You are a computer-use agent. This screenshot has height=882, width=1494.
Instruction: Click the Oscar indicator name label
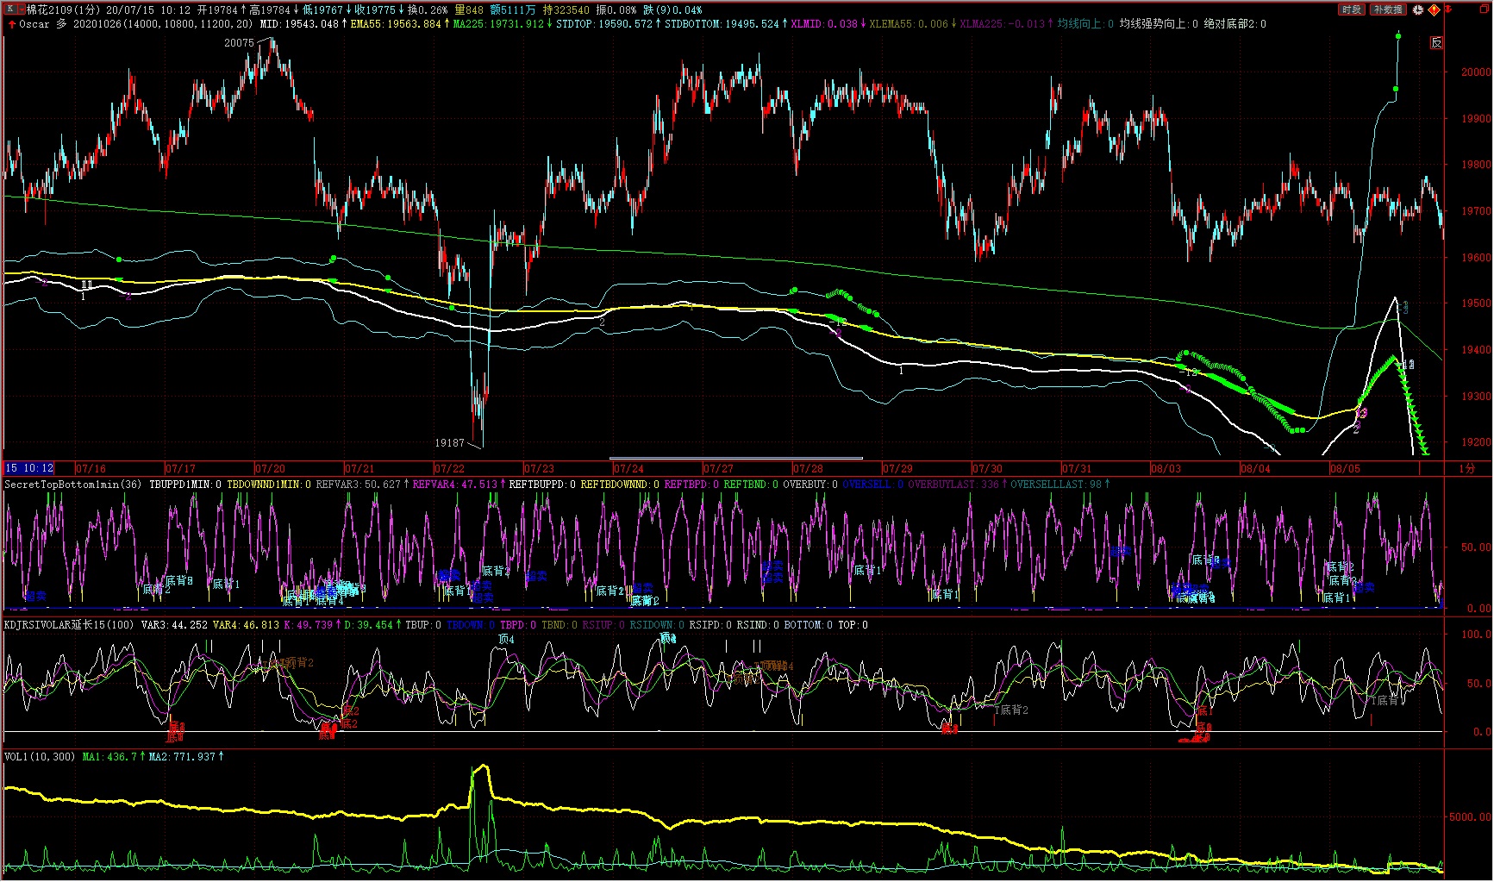(x=34, y=24)
